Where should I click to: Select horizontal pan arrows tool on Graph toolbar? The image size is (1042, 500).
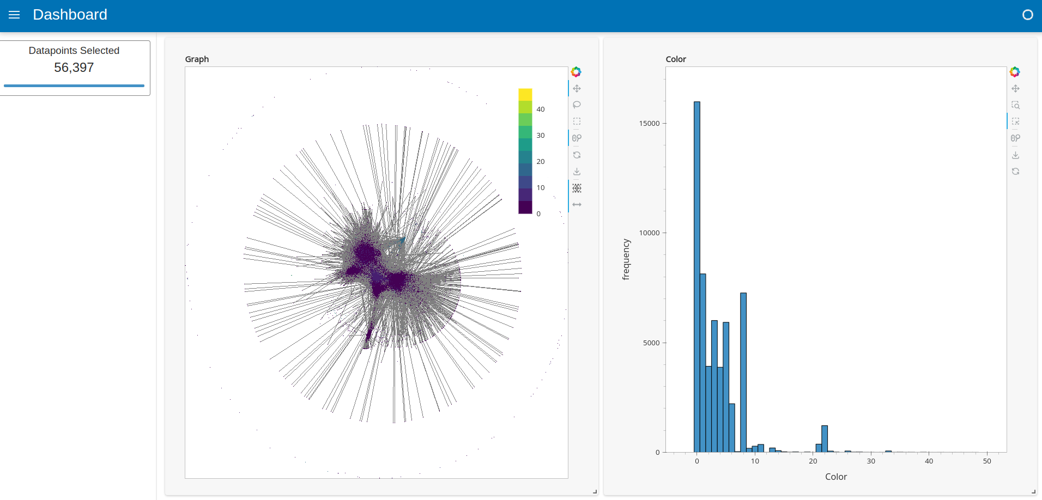[x=577, y=204]
